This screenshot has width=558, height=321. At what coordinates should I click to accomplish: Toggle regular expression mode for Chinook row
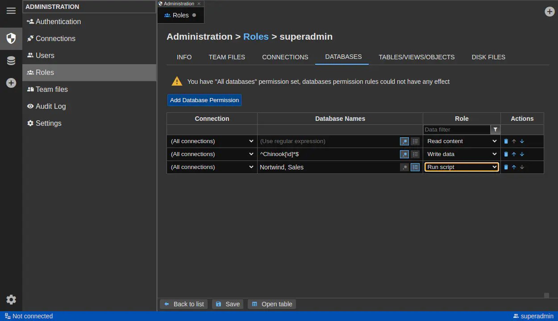point(404,154)
